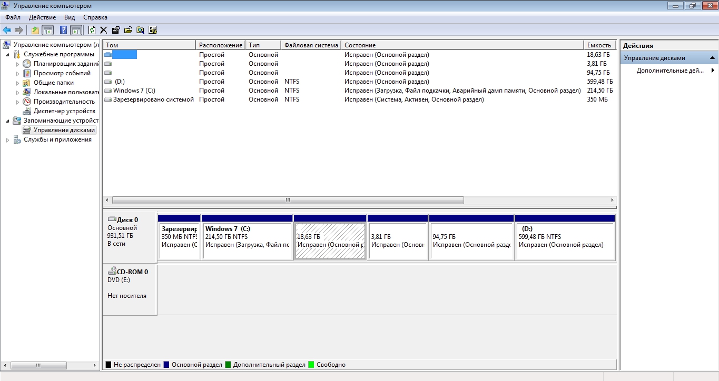Open the Действие menu
The image size is (719, 381).
(42, 17)
